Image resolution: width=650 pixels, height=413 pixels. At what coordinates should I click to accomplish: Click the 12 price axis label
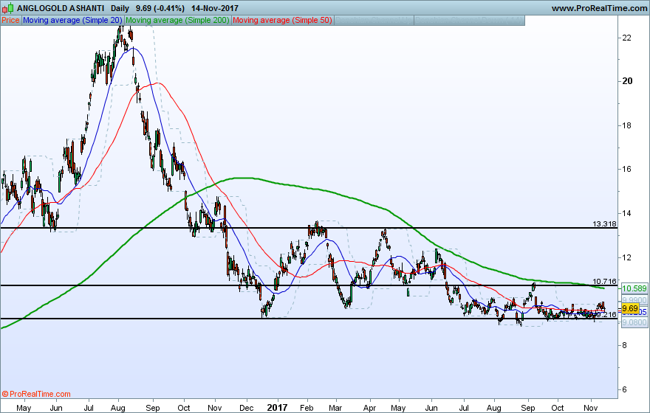click(x=627, y=257)
